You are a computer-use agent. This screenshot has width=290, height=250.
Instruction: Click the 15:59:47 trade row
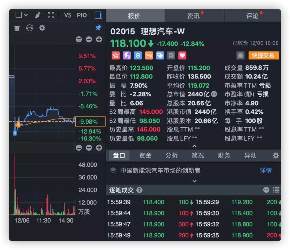click(x=150, y=224)
